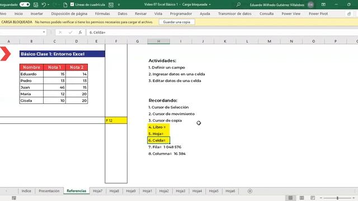
Task: Click the Nombre table header cell
Action: coord(31,67)
